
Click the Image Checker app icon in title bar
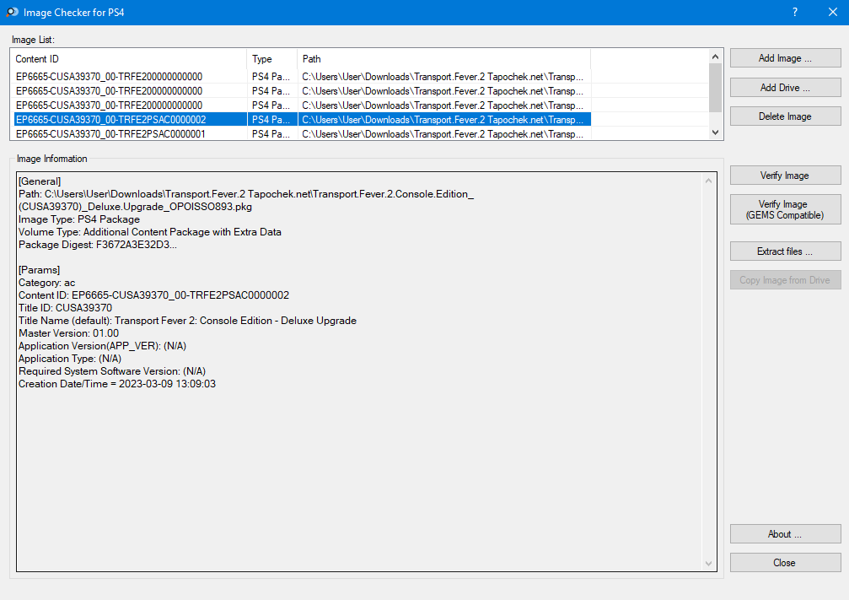click(12, 12)
